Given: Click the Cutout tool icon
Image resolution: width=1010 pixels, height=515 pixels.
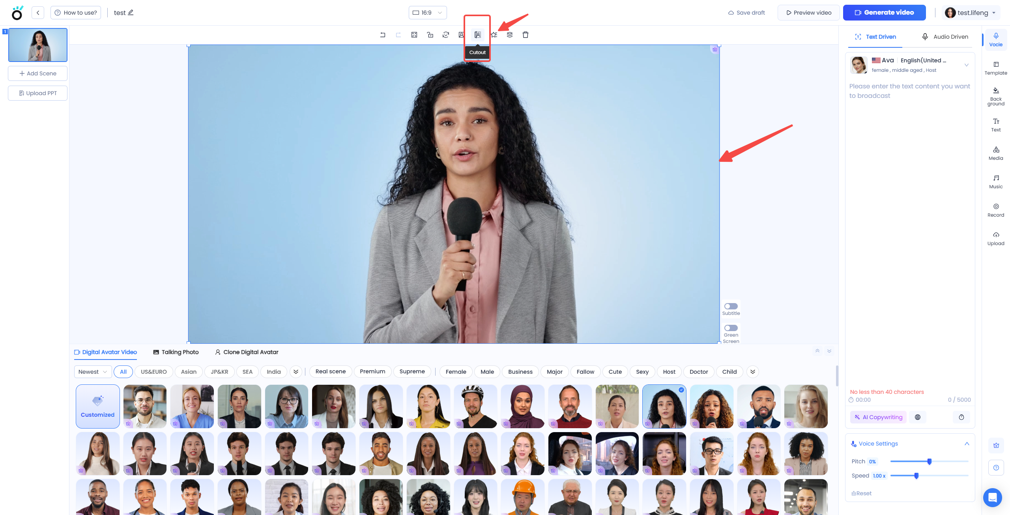Looking at the screenshot, I should tap(477, 35).
